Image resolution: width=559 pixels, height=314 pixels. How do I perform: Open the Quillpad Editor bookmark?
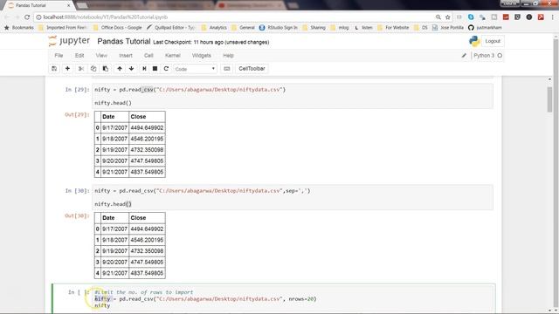[x=171, y=27]
